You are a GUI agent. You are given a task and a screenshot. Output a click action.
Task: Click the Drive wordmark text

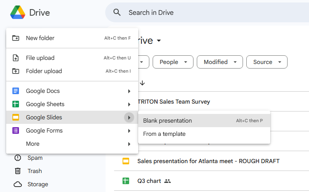[x=40, y=13]
